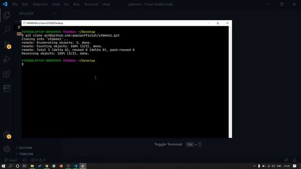This screenshot has height=169, width=301.
Task: Click the git clone command text
Action: 72,36
